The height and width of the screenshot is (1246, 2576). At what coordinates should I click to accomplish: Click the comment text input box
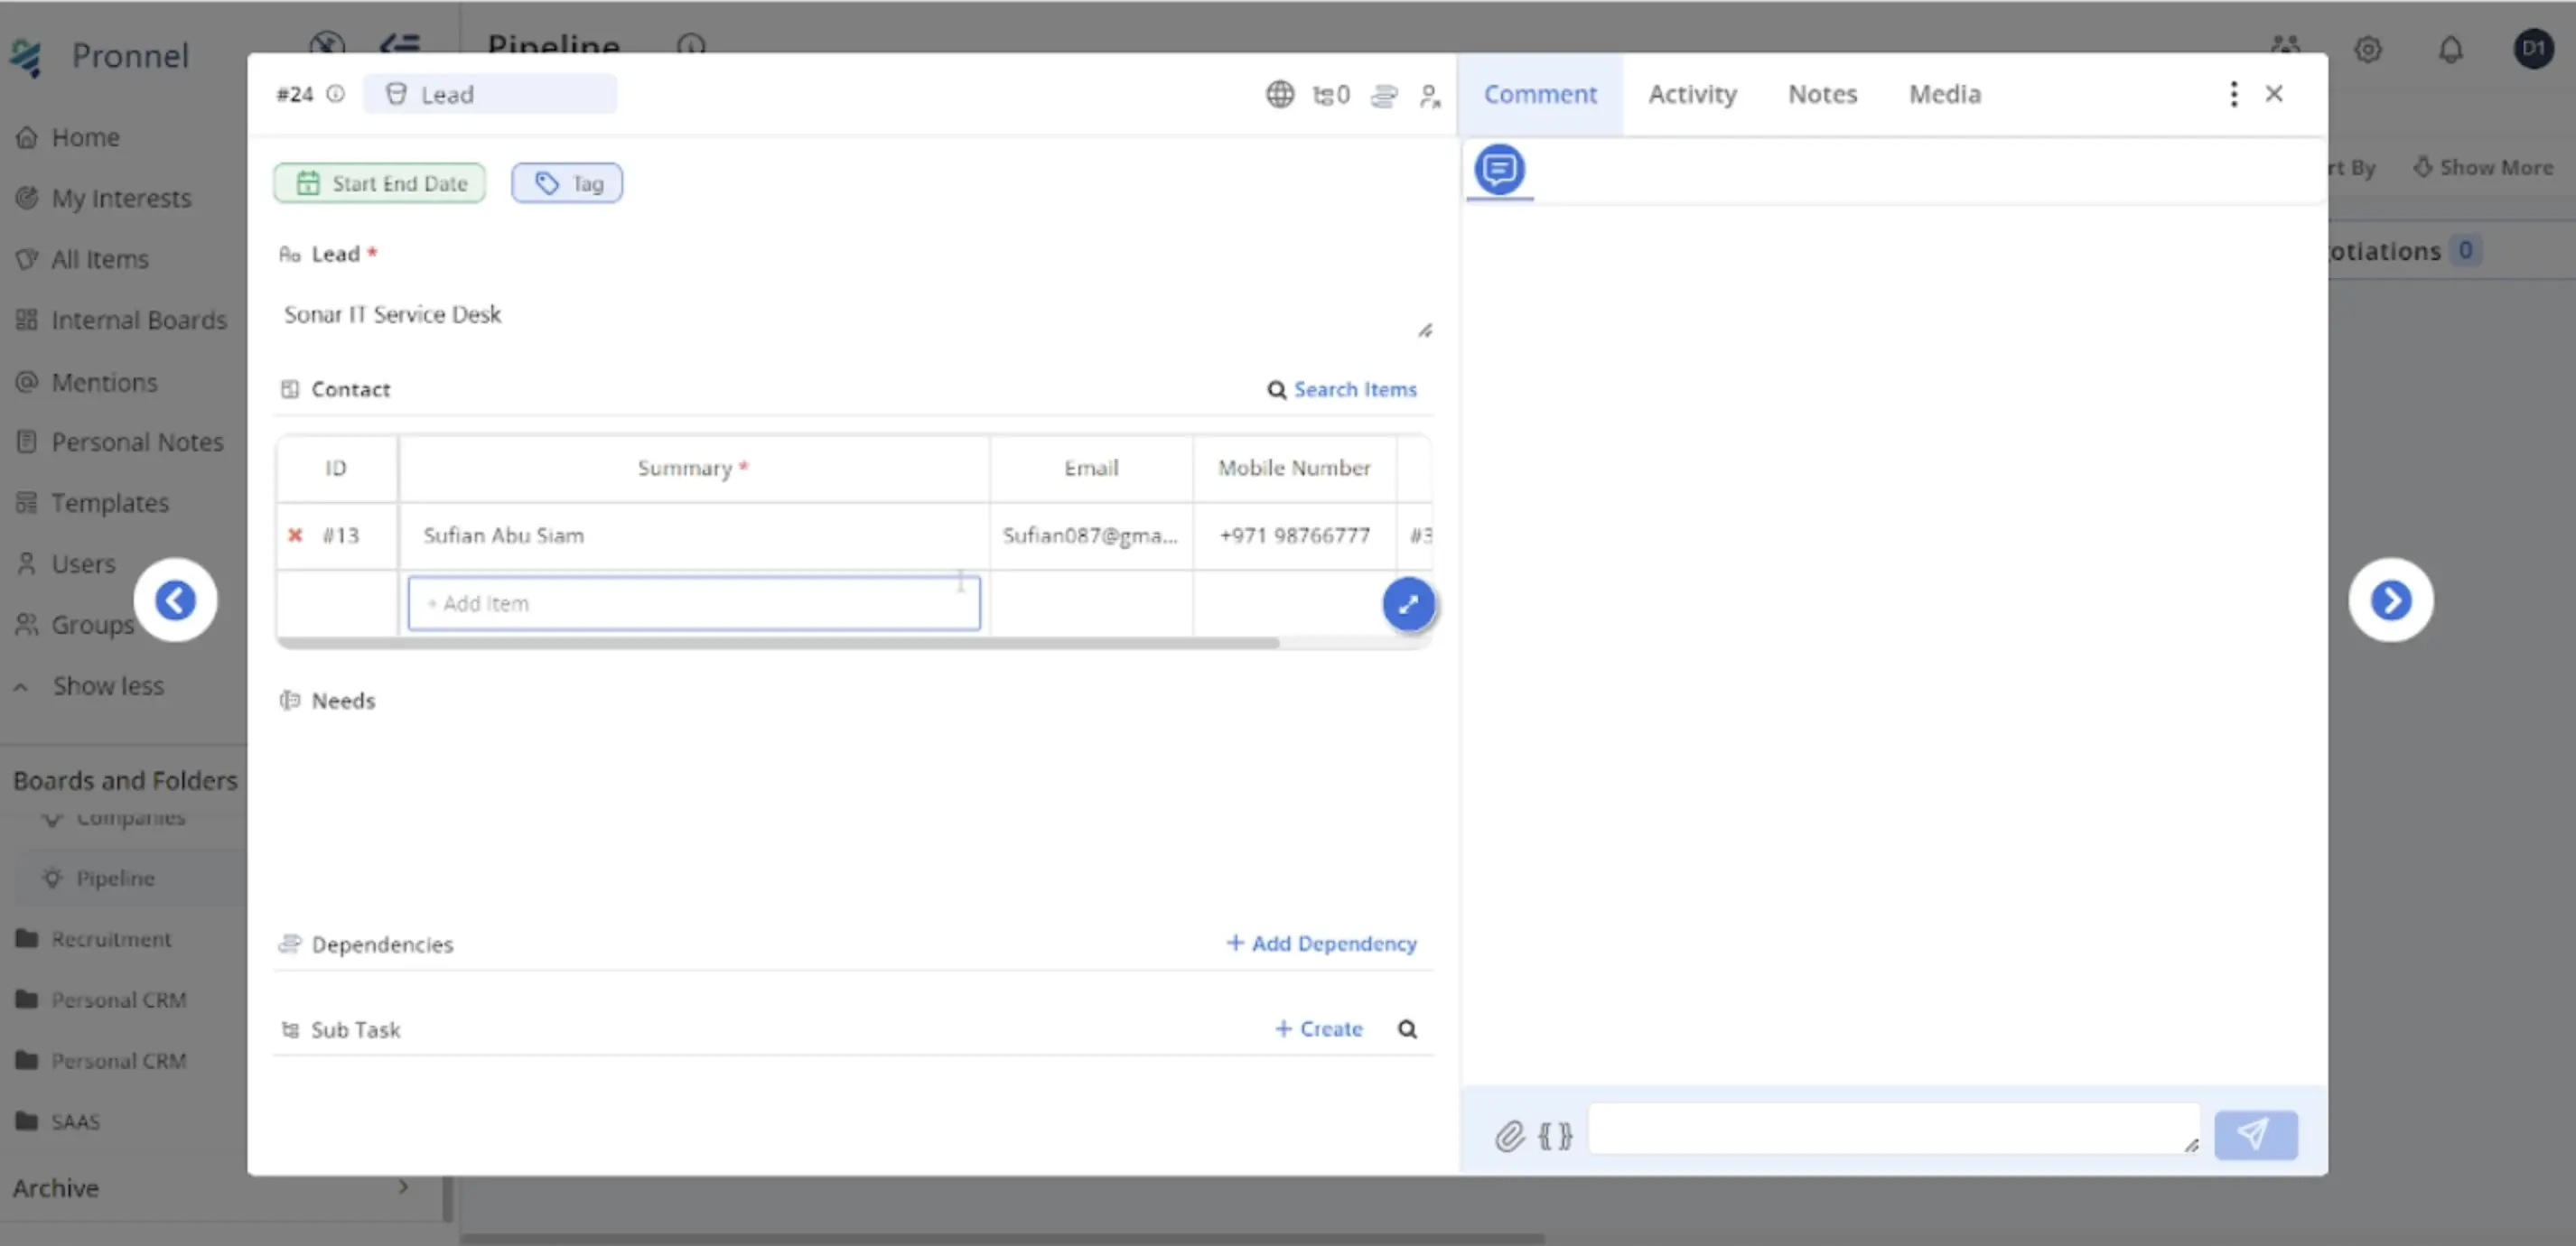point(1894,1129)
